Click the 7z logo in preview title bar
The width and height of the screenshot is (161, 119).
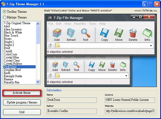point(50,18)
